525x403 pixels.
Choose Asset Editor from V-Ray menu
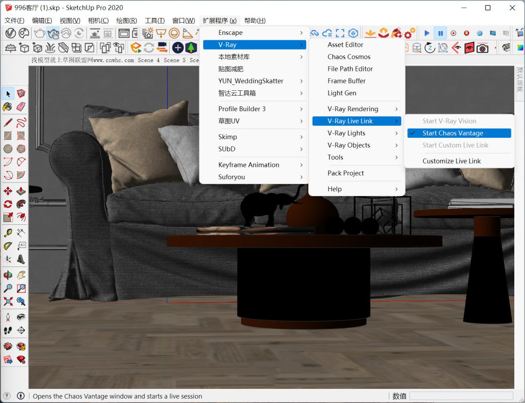coord(357,45)
